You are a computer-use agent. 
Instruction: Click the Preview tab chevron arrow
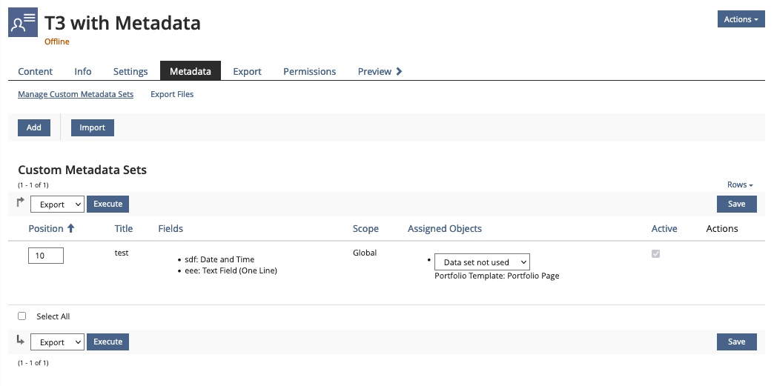pos(400,72)
